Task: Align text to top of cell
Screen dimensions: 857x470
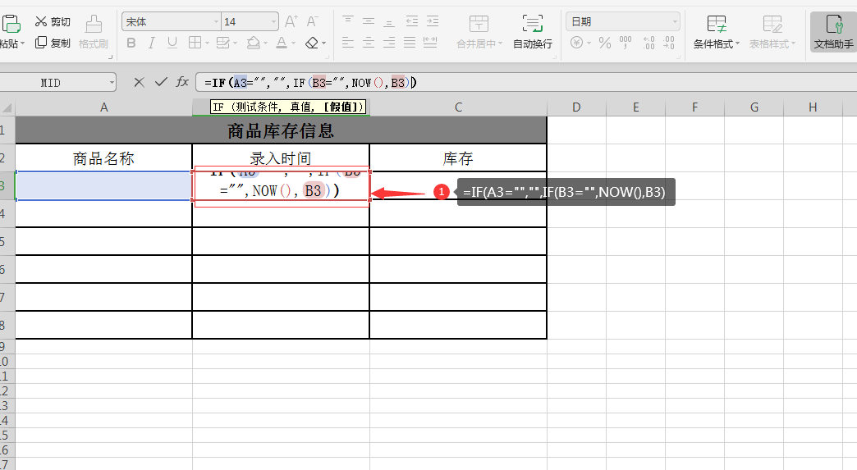Action: pyautogui.click(x=347, y=21)
